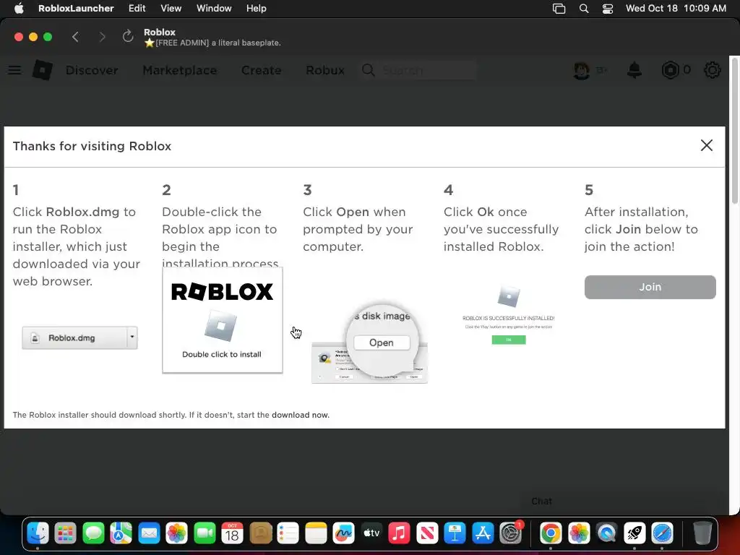Open notifications bell icon
Viewport: 740px width, 555px height.
coord(634,70)
